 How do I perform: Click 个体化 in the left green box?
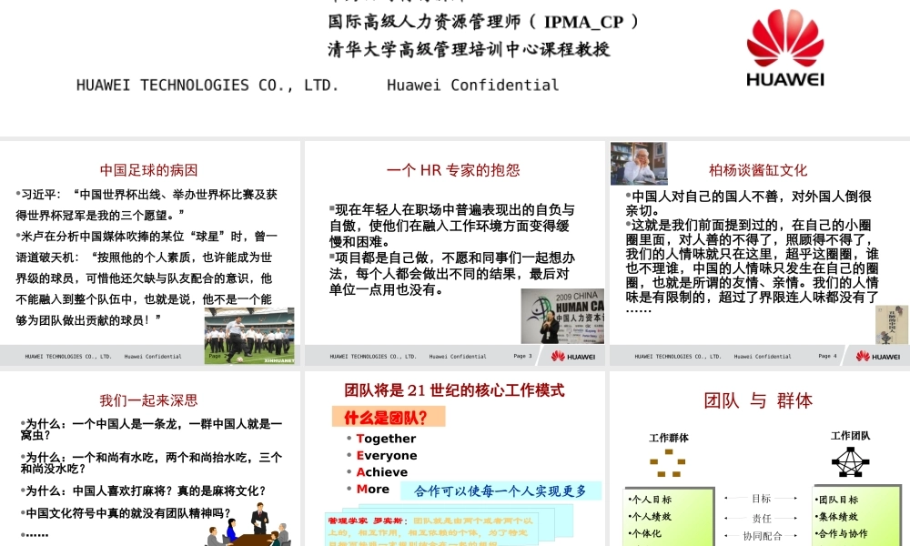644,533
